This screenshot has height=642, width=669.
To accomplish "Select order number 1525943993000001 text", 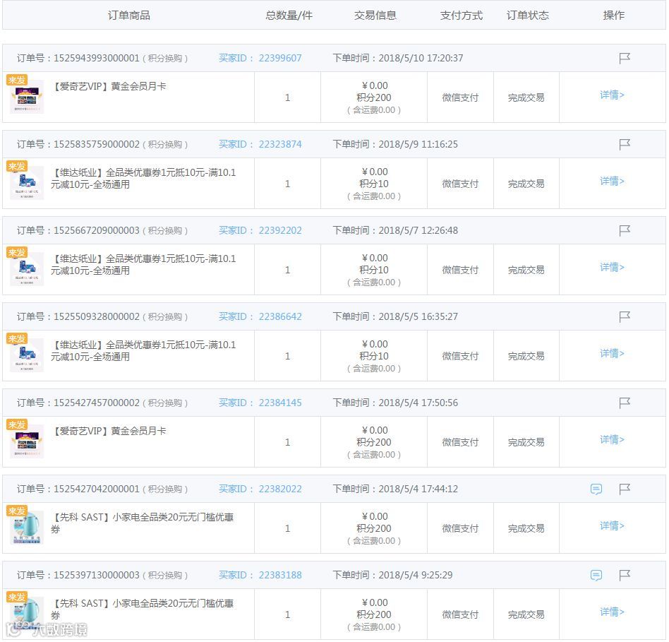I will (97, 58).
